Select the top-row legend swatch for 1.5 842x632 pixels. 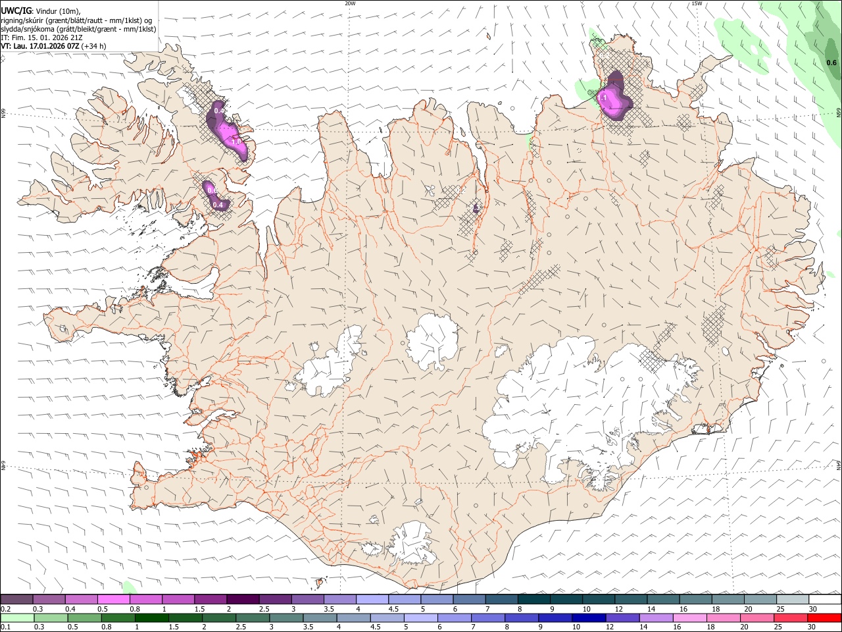[x=210, y=599]
